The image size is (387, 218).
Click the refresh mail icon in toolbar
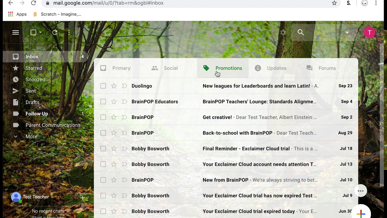55,32
